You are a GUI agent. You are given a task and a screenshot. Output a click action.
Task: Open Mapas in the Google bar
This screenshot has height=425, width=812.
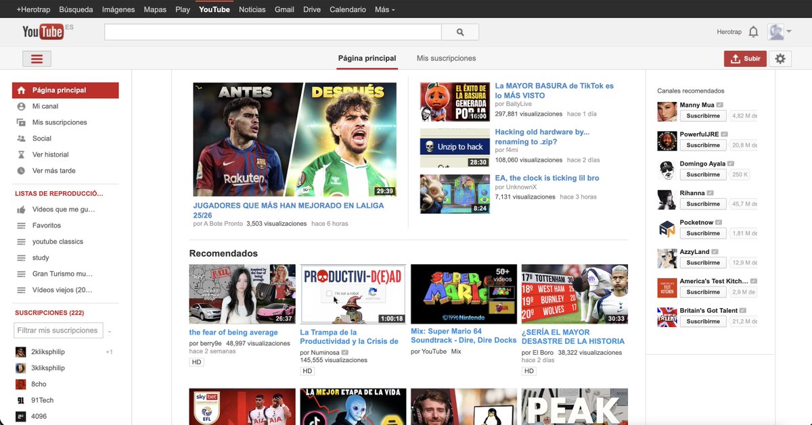coord(155,9)
